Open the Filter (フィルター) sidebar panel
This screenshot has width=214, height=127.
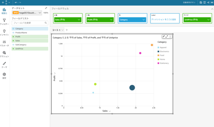(x=4, y=22)
